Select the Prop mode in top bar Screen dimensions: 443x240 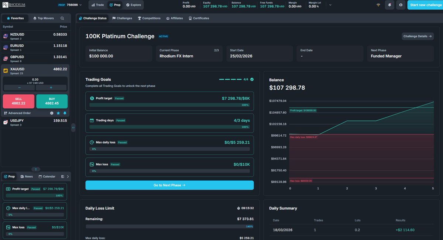click(x=115, y=5)
